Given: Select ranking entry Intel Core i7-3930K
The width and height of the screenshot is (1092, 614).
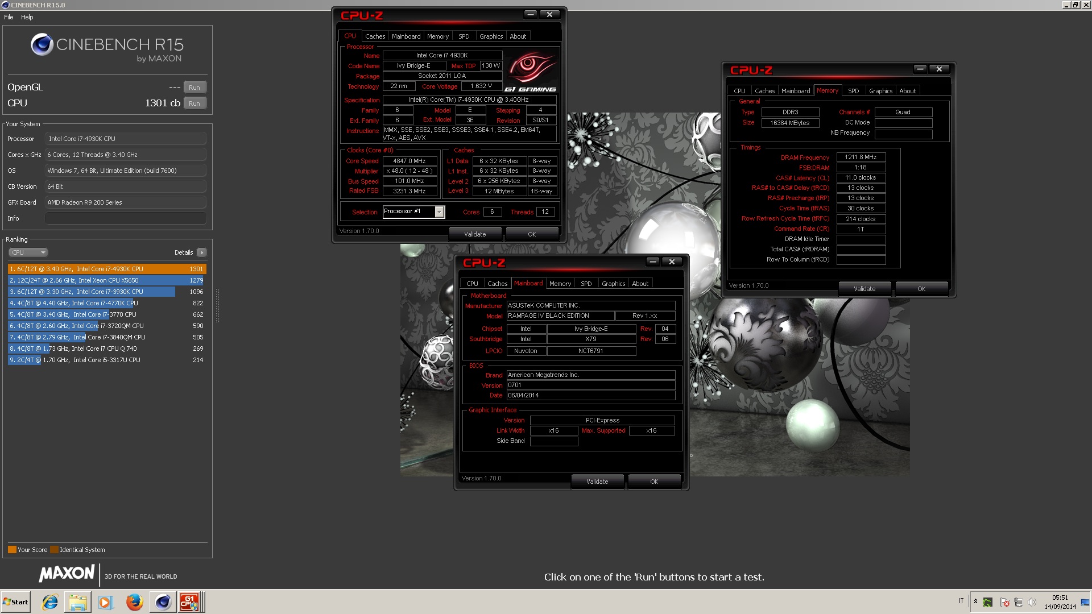Looking at the screenshot, I should point(107,292).
